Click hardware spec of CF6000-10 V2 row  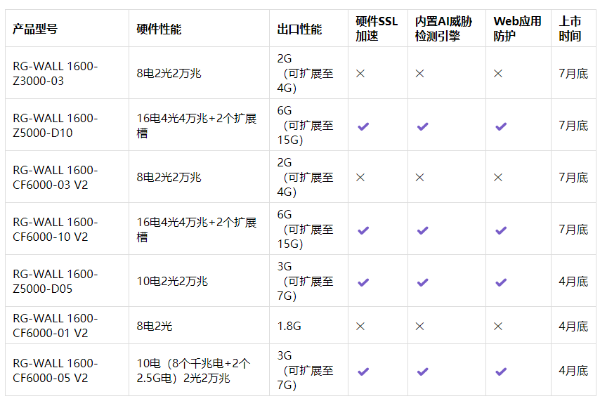click(x=196, y=230)
